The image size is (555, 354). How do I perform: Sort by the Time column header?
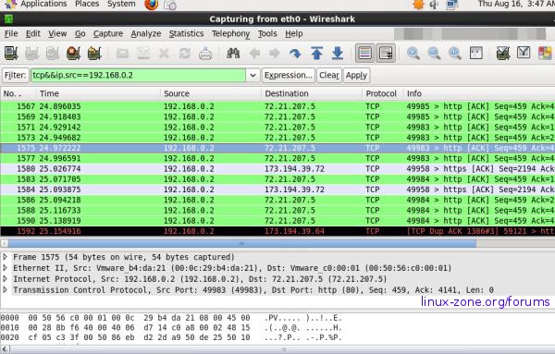coord(98,93)
